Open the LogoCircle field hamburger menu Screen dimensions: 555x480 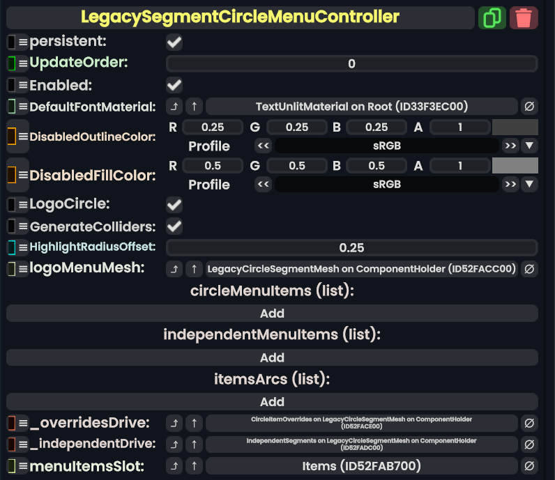[23, 206]
